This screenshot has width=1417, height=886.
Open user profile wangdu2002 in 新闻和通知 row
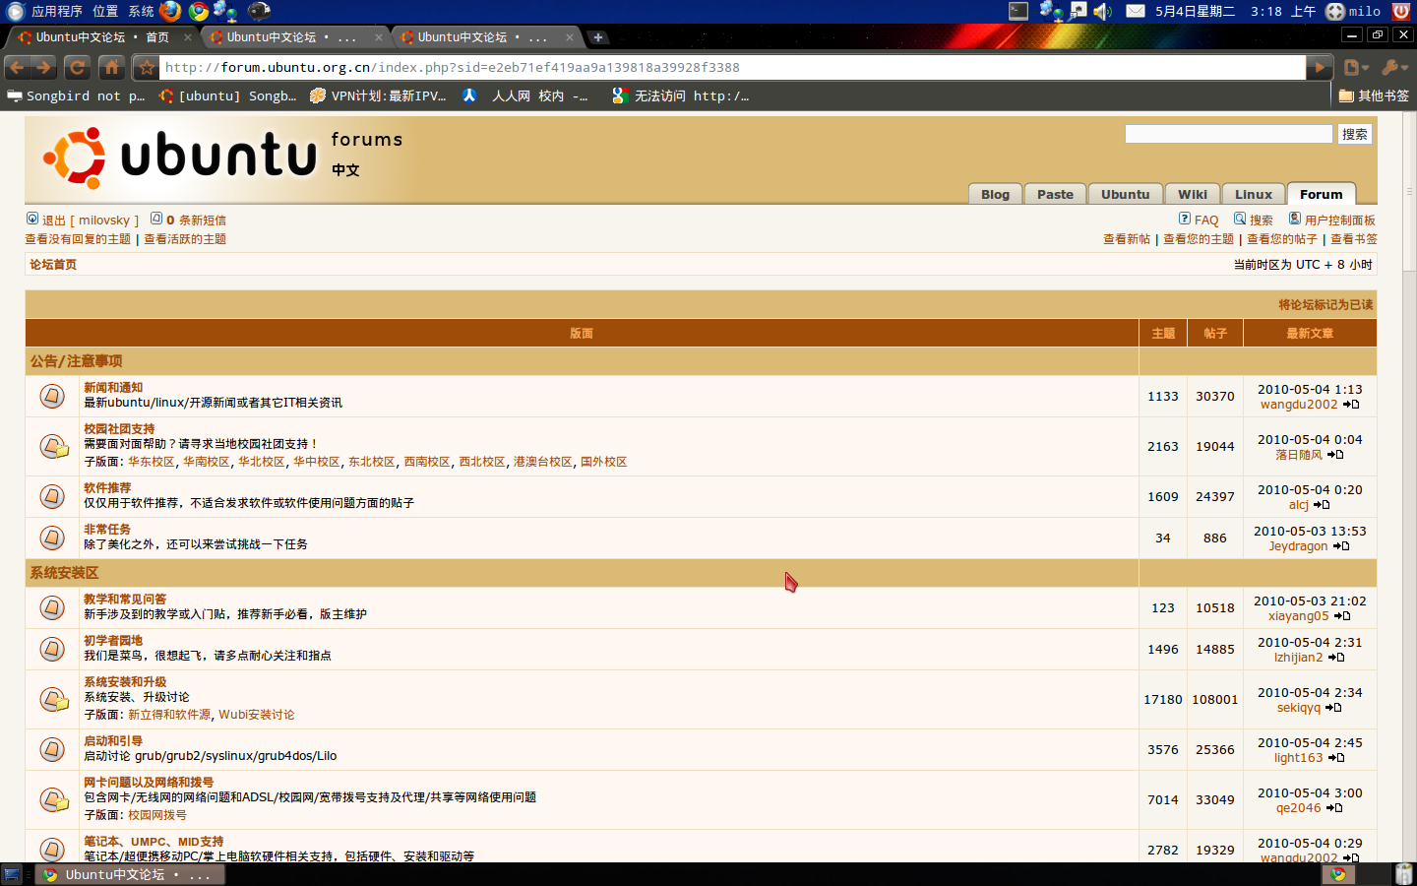[x=1299, y=405]
